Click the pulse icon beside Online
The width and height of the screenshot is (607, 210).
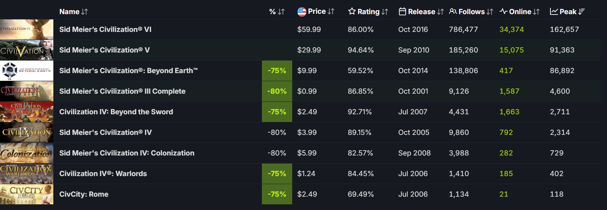coord(503,12)
